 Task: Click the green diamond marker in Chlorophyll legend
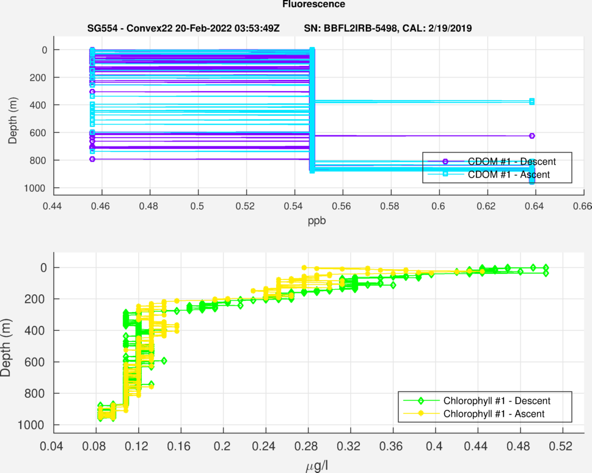click(x=421, y=400)
